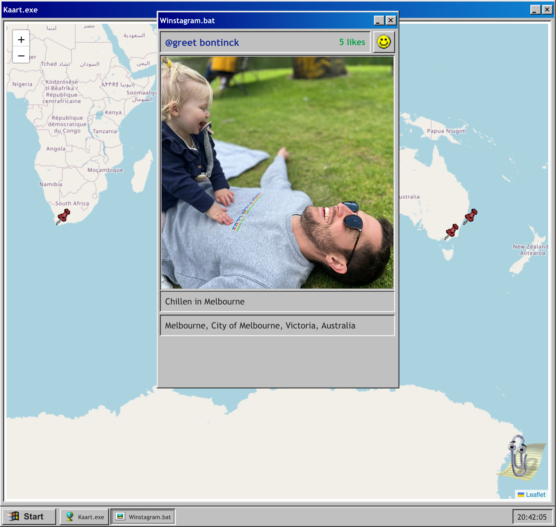
Task: Close the Winstagram.bat window
Action: click(391, 20)
